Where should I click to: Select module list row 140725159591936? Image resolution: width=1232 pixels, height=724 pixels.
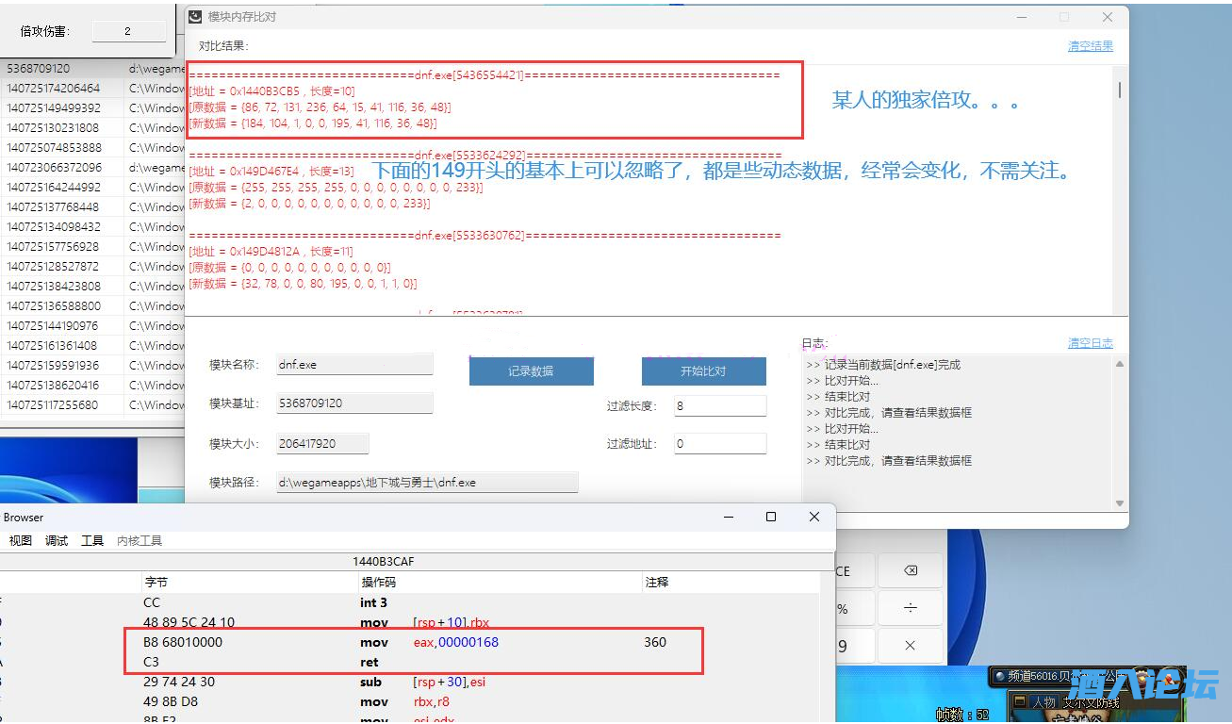pos(92,366)
